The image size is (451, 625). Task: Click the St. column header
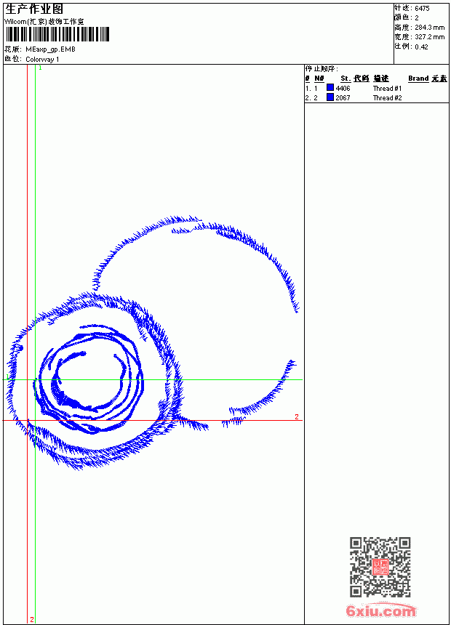[346, 78]
